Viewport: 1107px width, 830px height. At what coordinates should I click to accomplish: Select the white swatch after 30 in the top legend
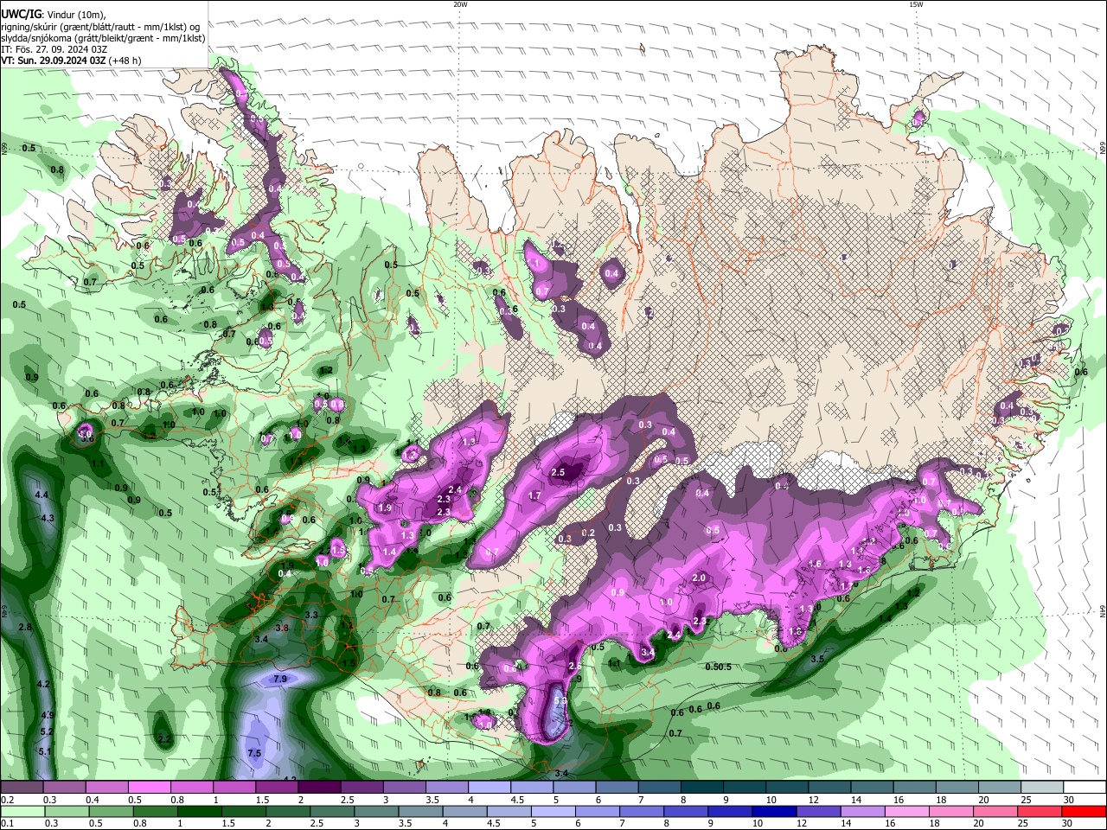[1084, 788]
